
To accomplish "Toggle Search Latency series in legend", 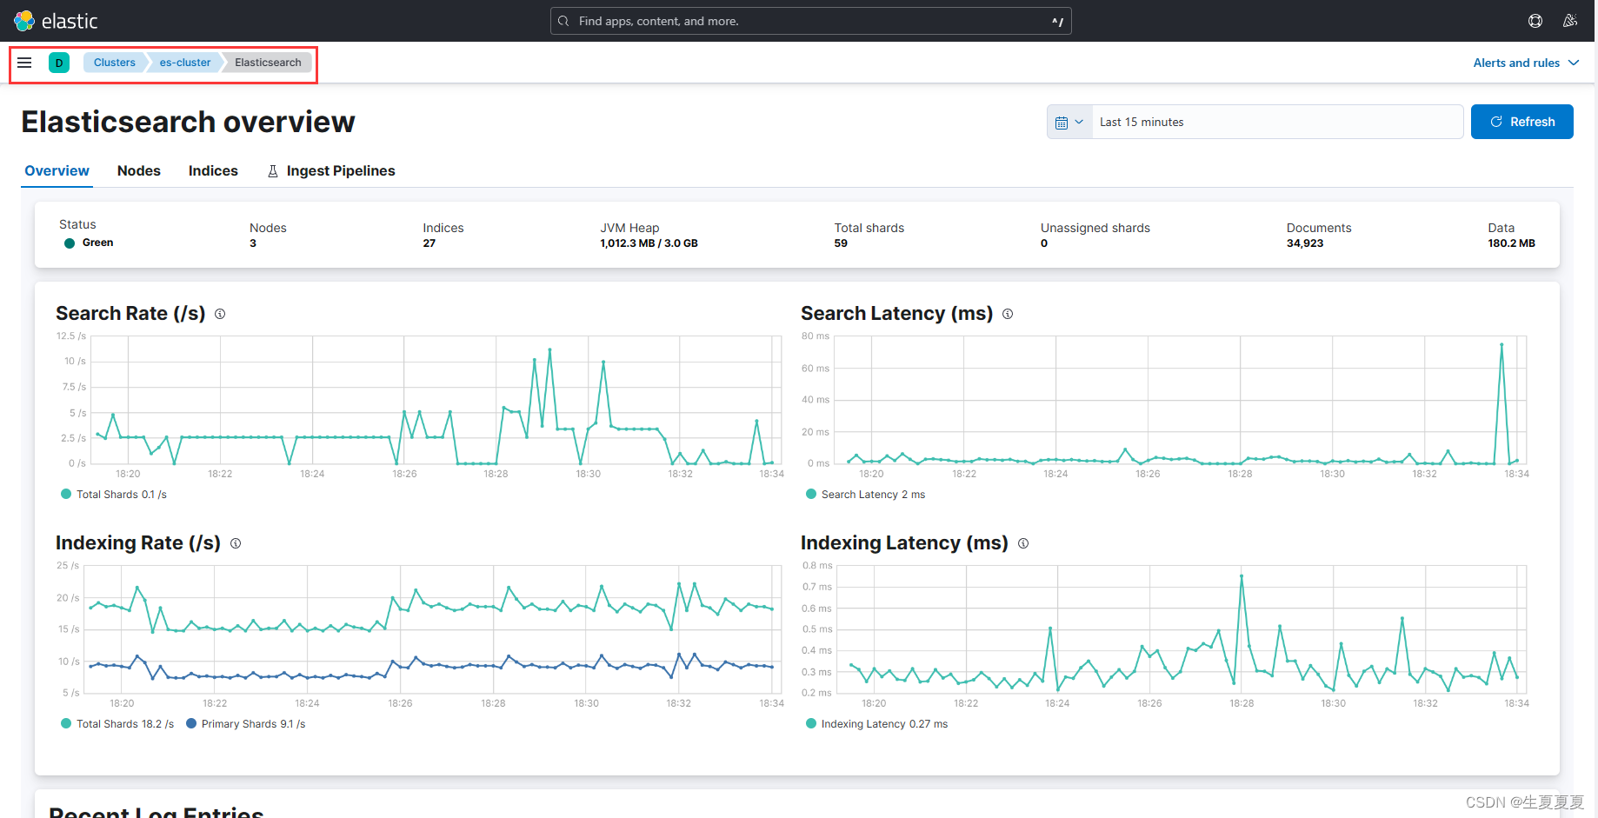I will pos(866,495).
